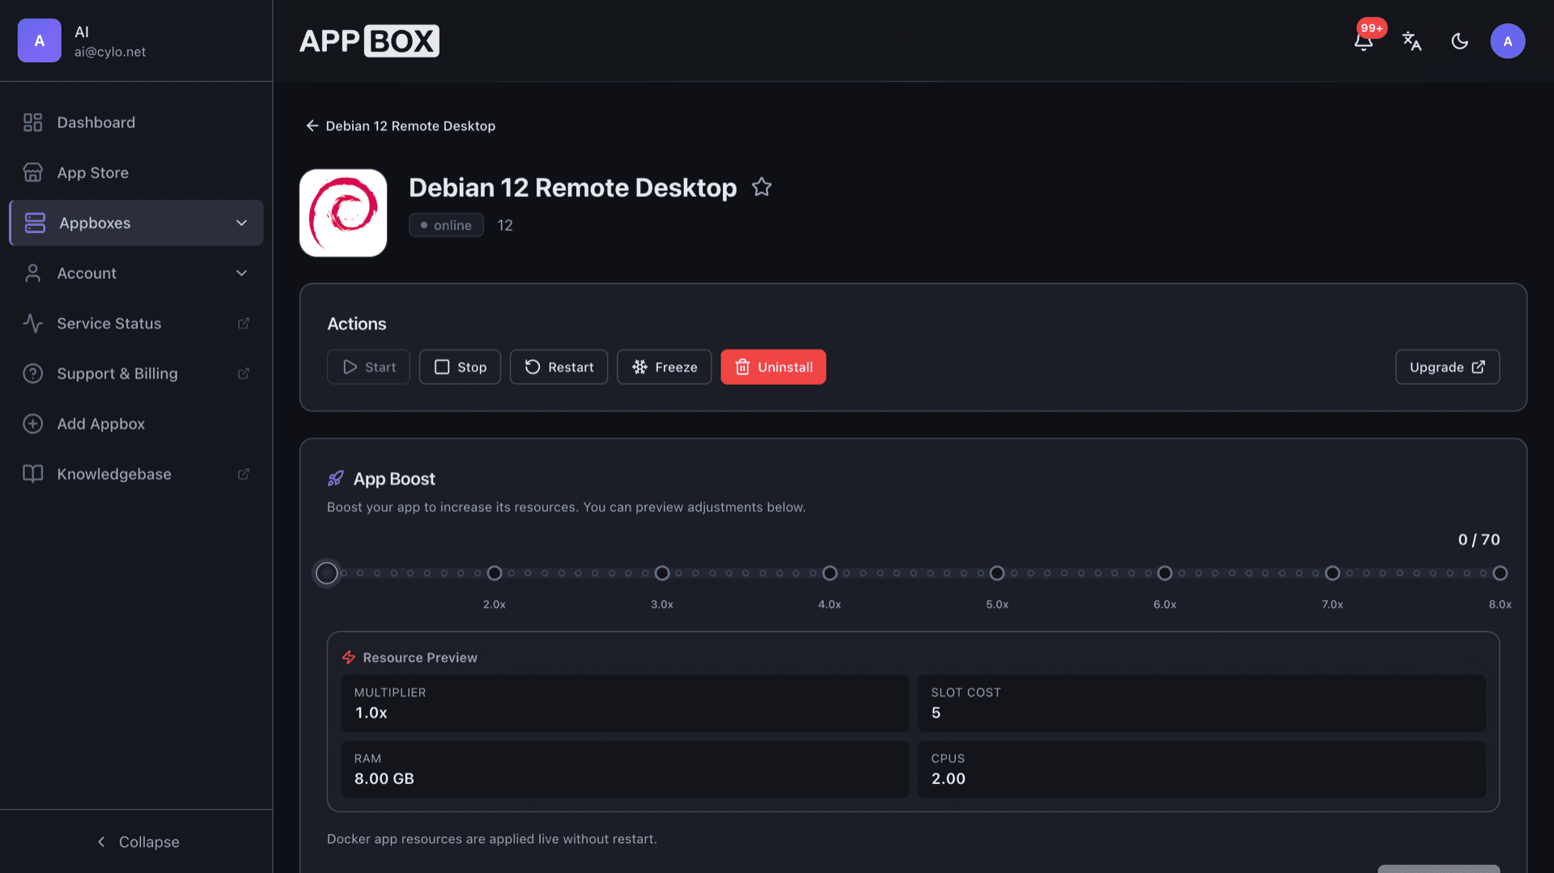Open Dashboard in the sidebar

coord(136,122)
